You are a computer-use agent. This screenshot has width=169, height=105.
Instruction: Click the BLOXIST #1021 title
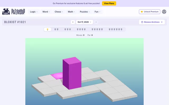(x=15, y=22)
